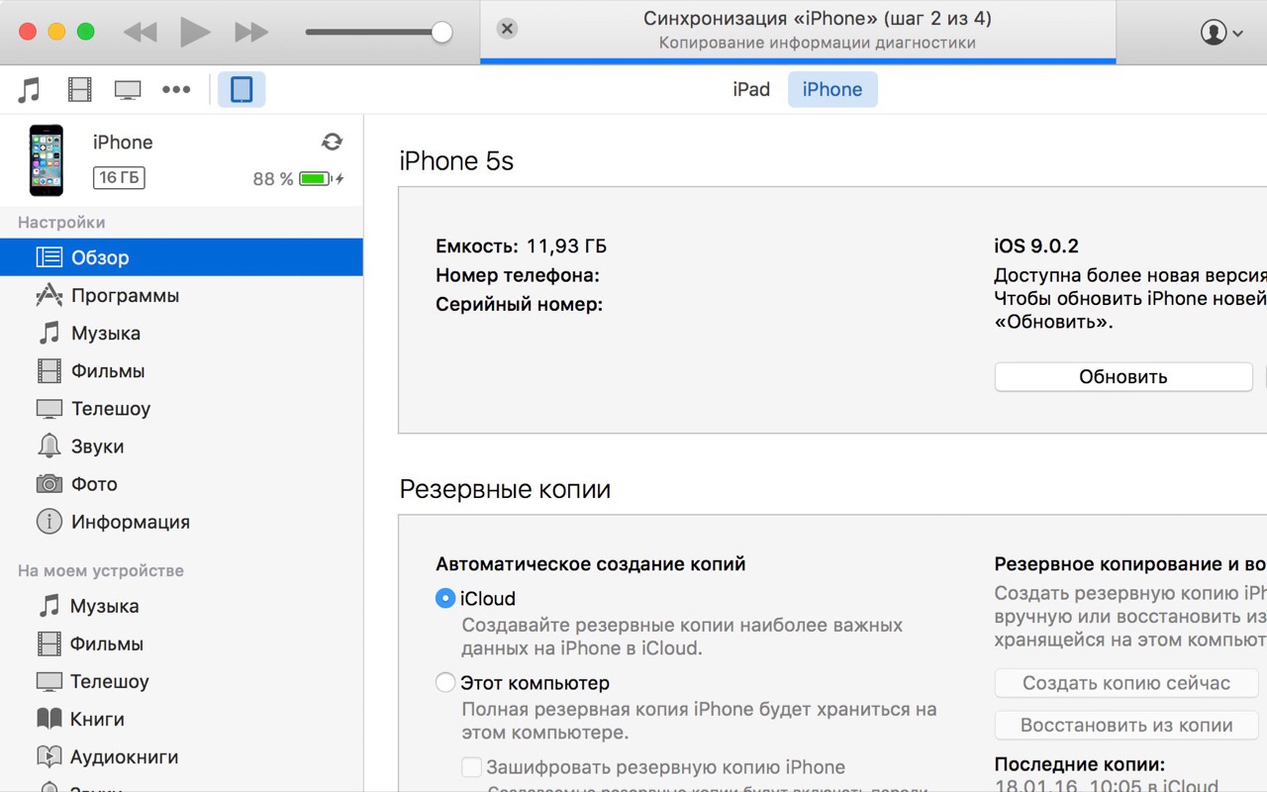
Task: Click the sync status title text
Action: pyautogui.click(x=818, y=19)
